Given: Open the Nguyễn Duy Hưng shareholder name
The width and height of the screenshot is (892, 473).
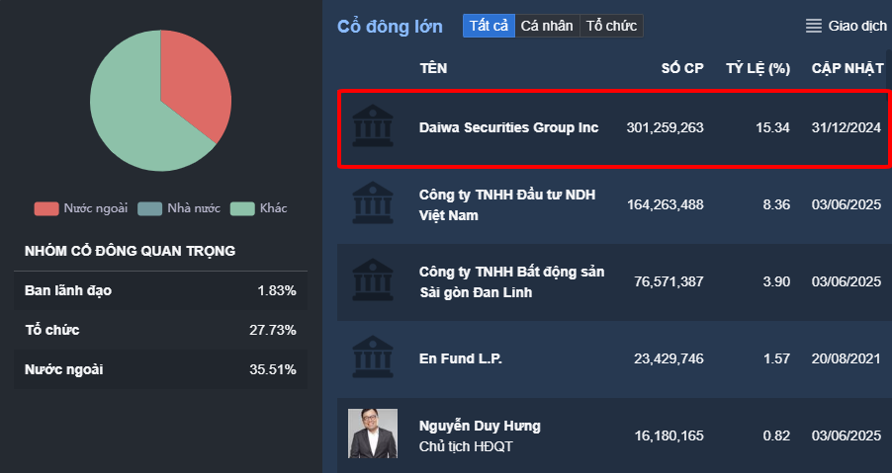Looking at the screenshot, I should click(x=480, y=426).
